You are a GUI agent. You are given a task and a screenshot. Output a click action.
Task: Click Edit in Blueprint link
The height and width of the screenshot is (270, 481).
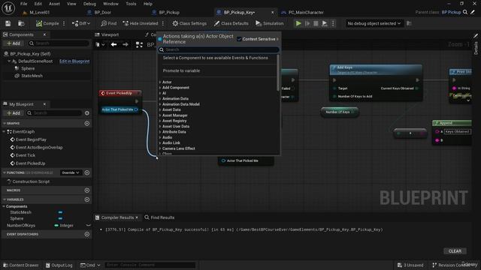pyautogui.click(x=74, y=61)
